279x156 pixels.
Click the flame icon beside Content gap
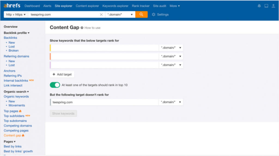(x=23, y=135)
